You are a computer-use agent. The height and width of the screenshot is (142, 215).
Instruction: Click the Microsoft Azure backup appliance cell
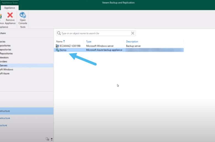pos(104,50)
